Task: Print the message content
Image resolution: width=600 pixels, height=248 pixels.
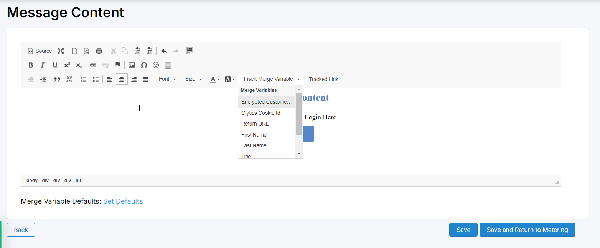Action: 99,51
